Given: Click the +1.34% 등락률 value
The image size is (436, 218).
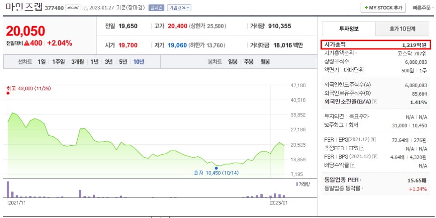Looking at the screenshot, I should pyautogui.click(x=417, y=189).
